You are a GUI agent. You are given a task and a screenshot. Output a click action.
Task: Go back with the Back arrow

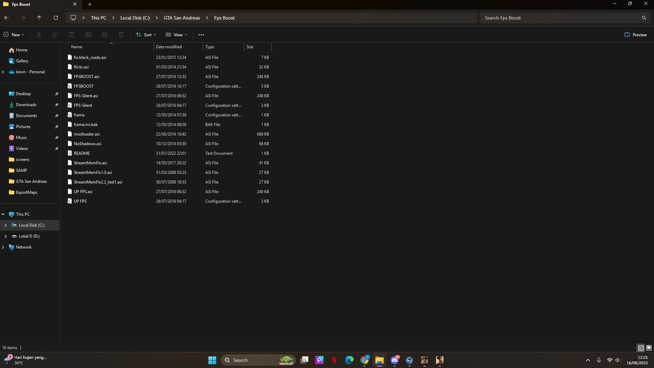click(7, 18)
